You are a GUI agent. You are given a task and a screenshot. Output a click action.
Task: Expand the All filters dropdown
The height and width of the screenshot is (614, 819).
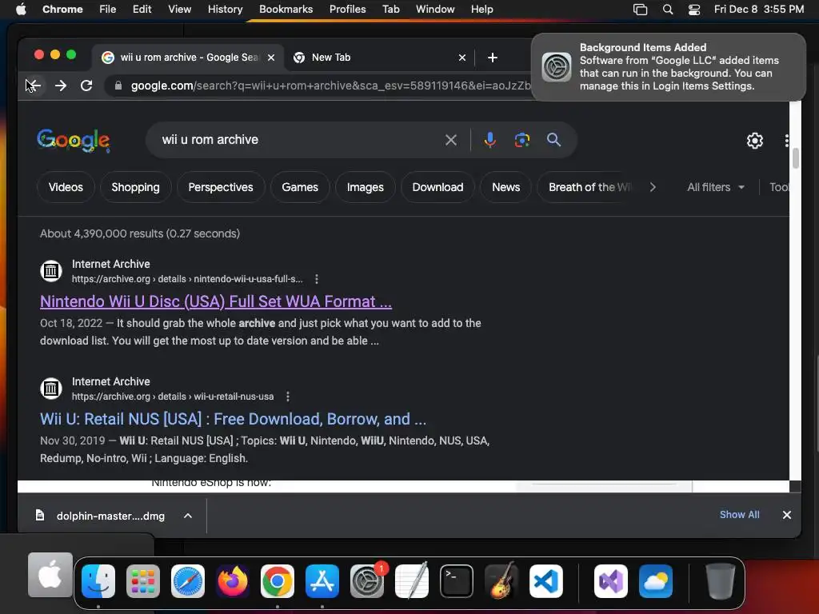tap(716, 187)
